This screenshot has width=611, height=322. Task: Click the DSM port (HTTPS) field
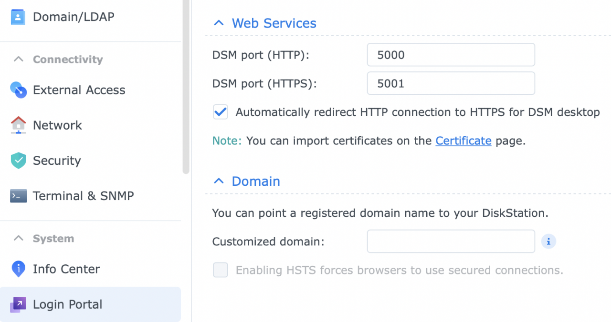(x=451, y=83)
